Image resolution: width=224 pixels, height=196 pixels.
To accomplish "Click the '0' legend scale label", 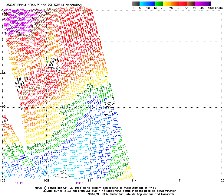I will (x=133, y=8).
